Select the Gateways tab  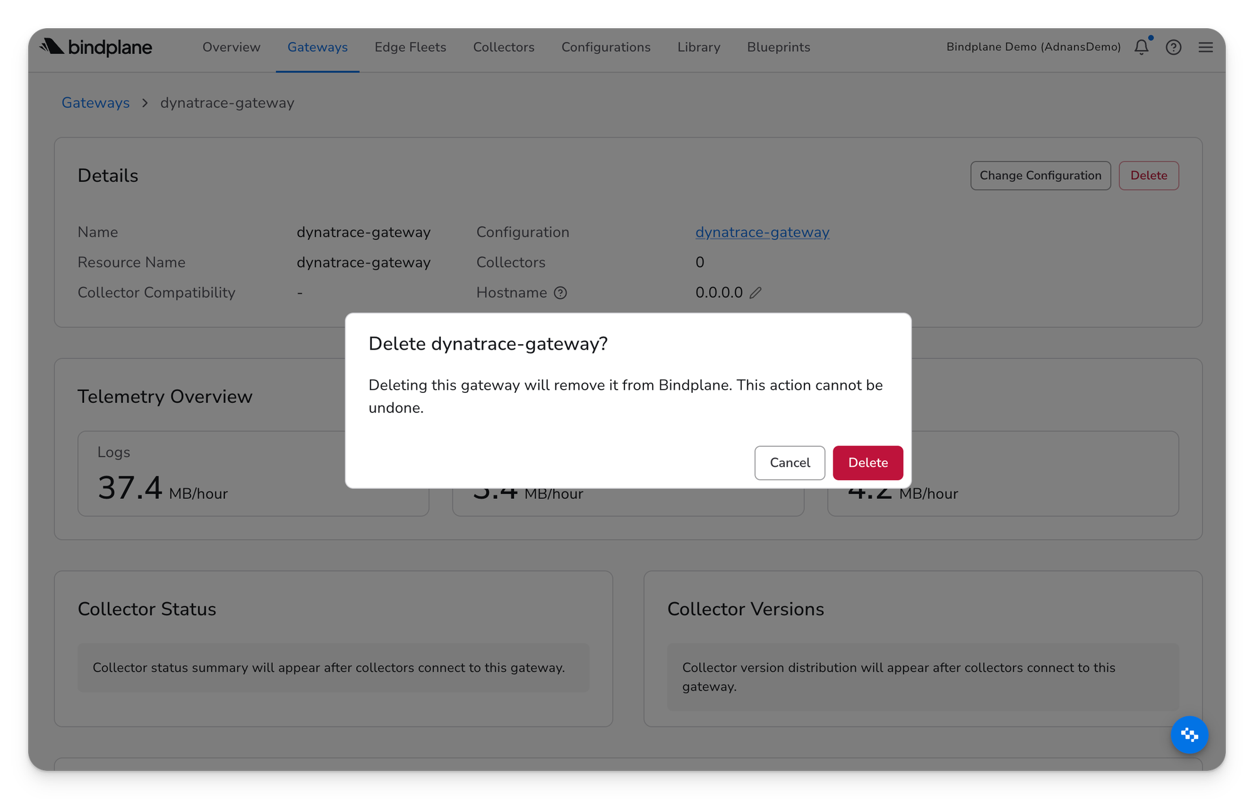(317, 47)
